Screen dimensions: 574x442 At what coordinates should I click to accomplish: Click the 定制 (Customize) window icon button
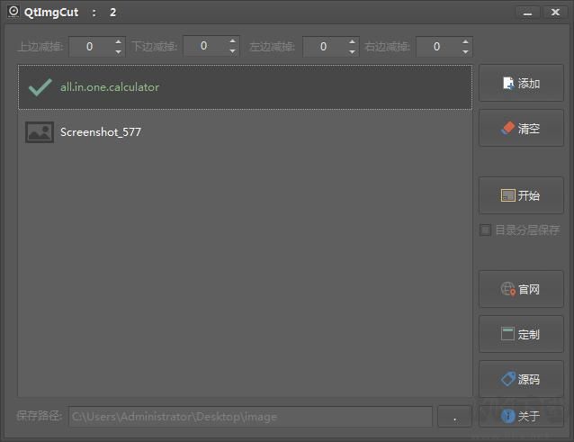tap(521, 334)
